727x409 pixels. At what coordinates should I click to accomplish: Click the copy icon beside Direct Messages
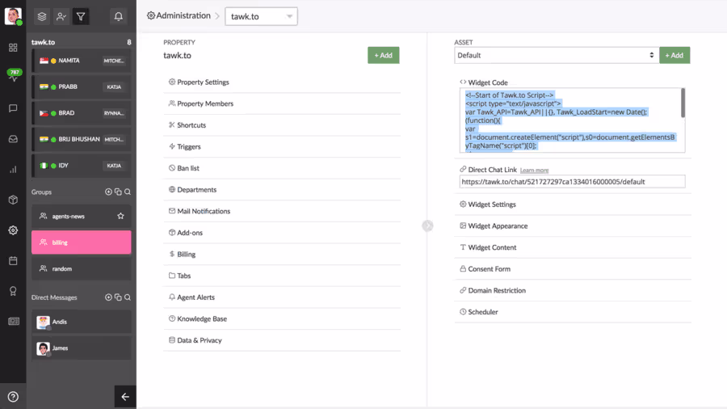point(118,297)
